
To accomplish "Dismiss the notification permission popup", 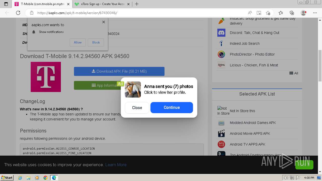I will (x=104, y=22).
